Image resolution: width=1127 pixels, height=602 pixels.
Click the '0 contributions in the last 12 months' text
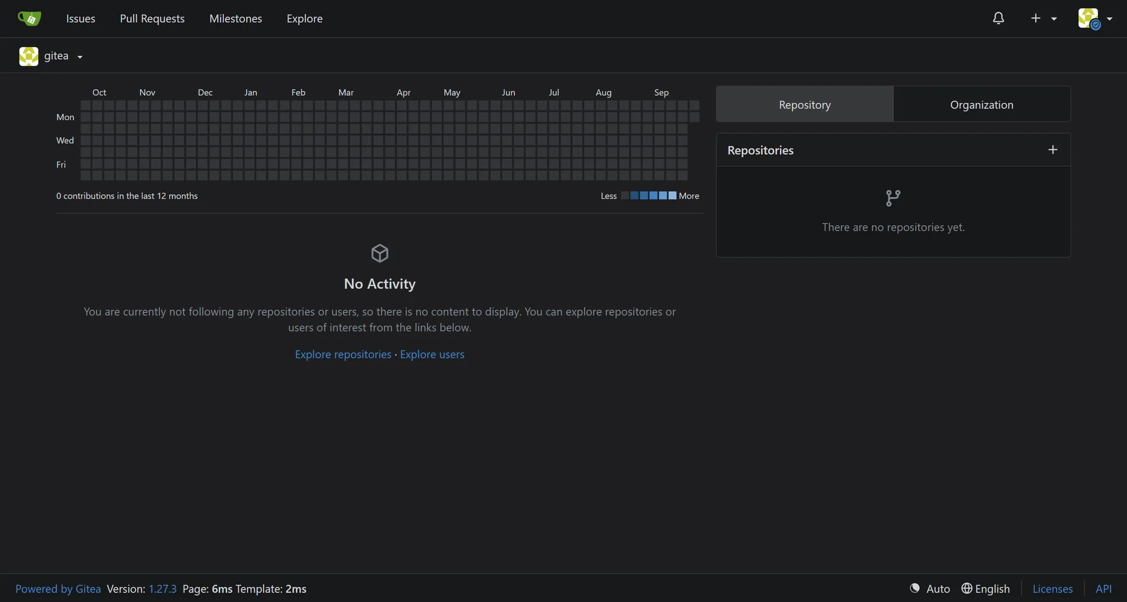coord(127,196)
